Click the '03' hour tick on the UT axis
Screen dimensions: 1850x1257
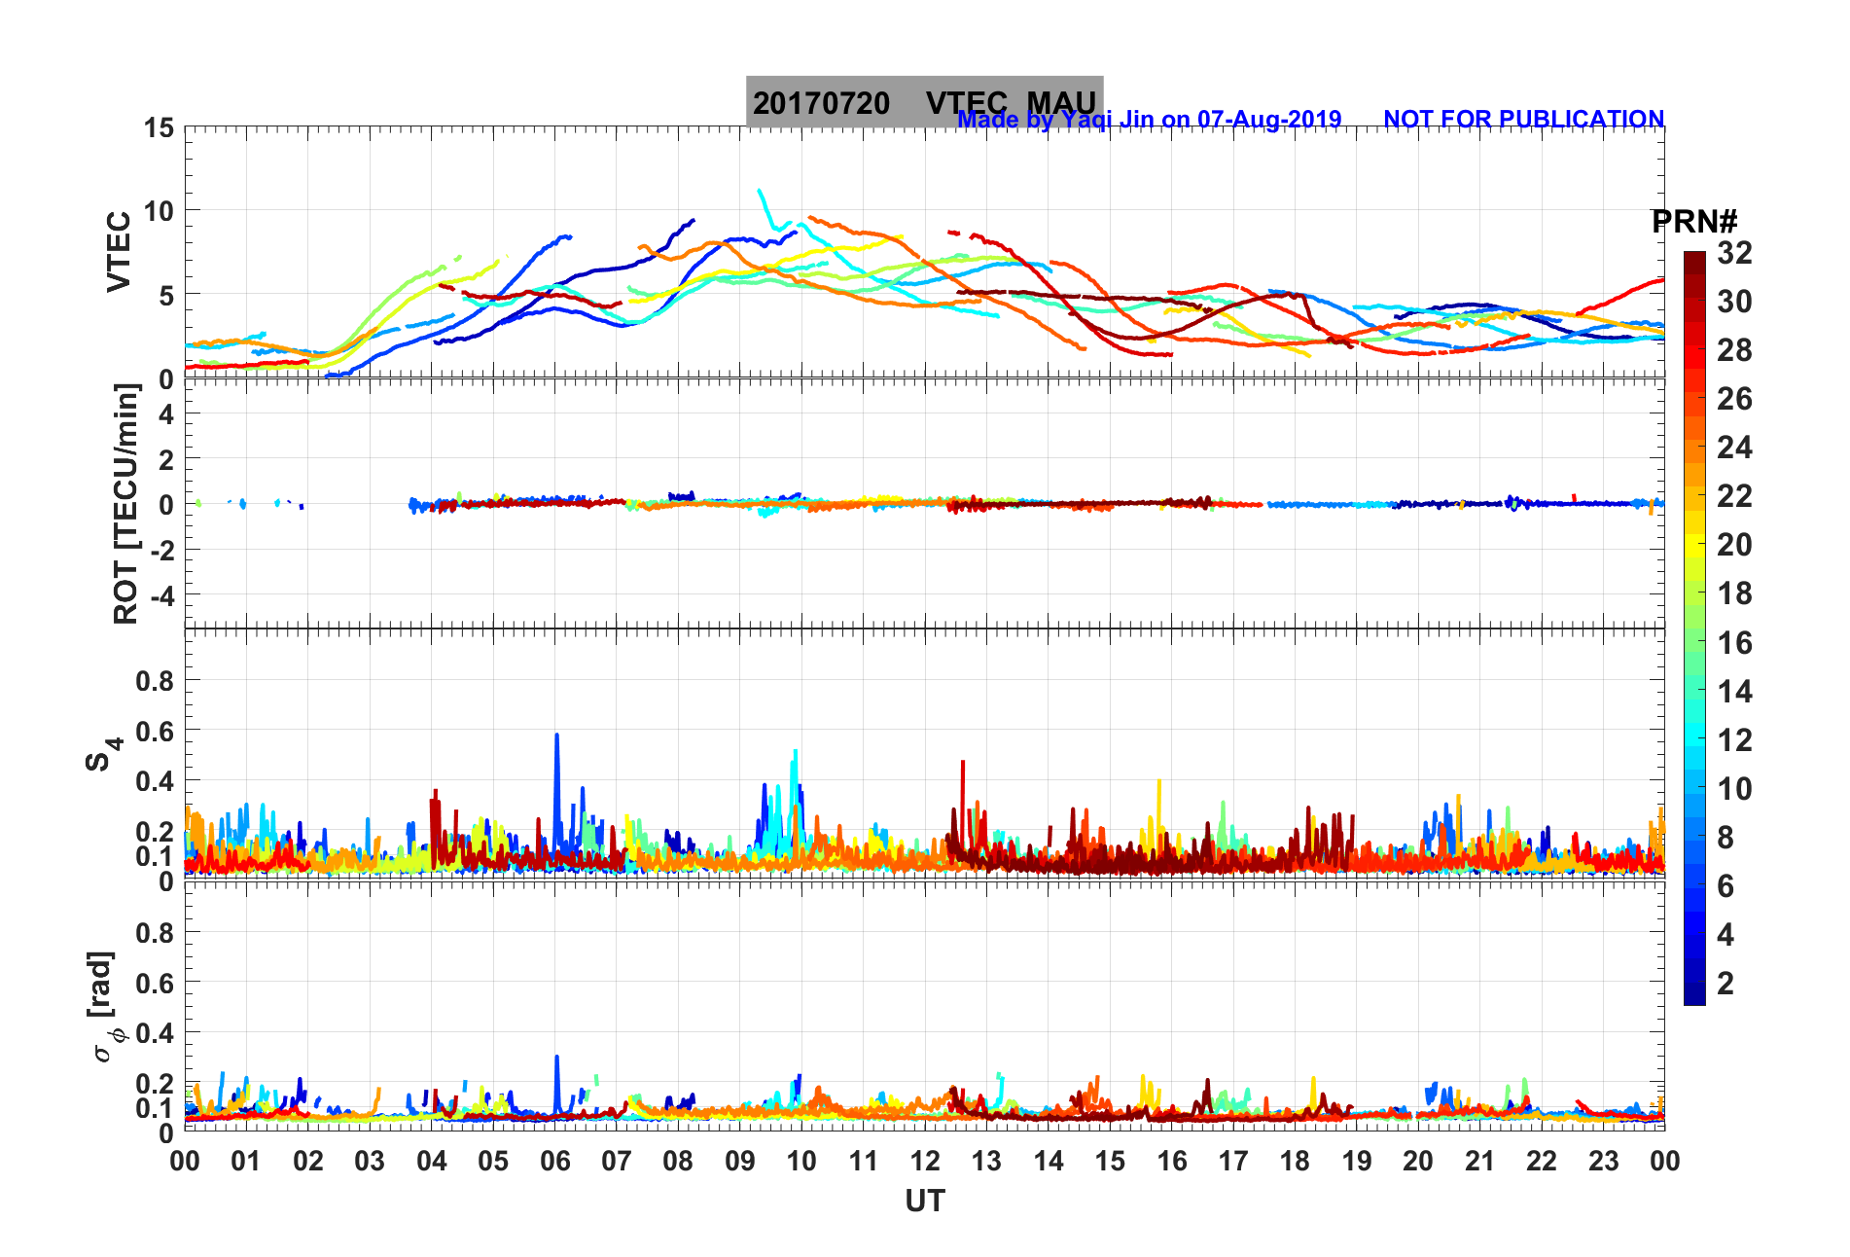[x=370, y=1161]
